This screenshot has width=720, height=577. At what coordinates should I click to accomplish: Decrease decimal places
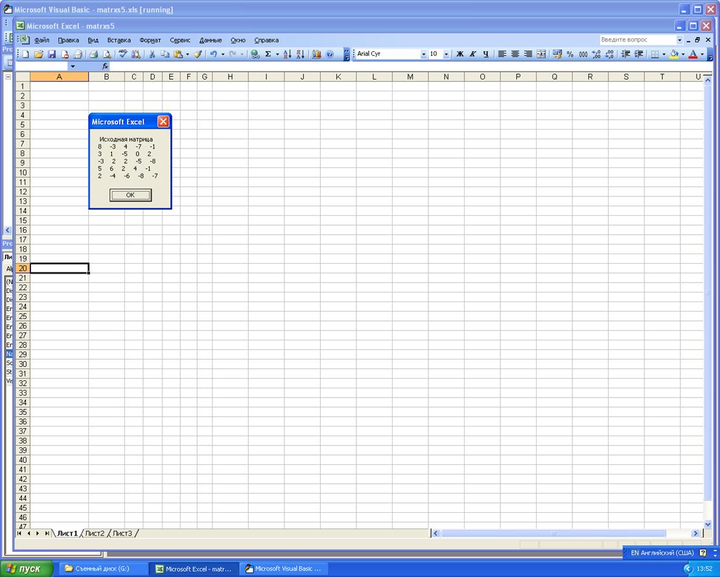pyautogui.click(x=609, y=54)
